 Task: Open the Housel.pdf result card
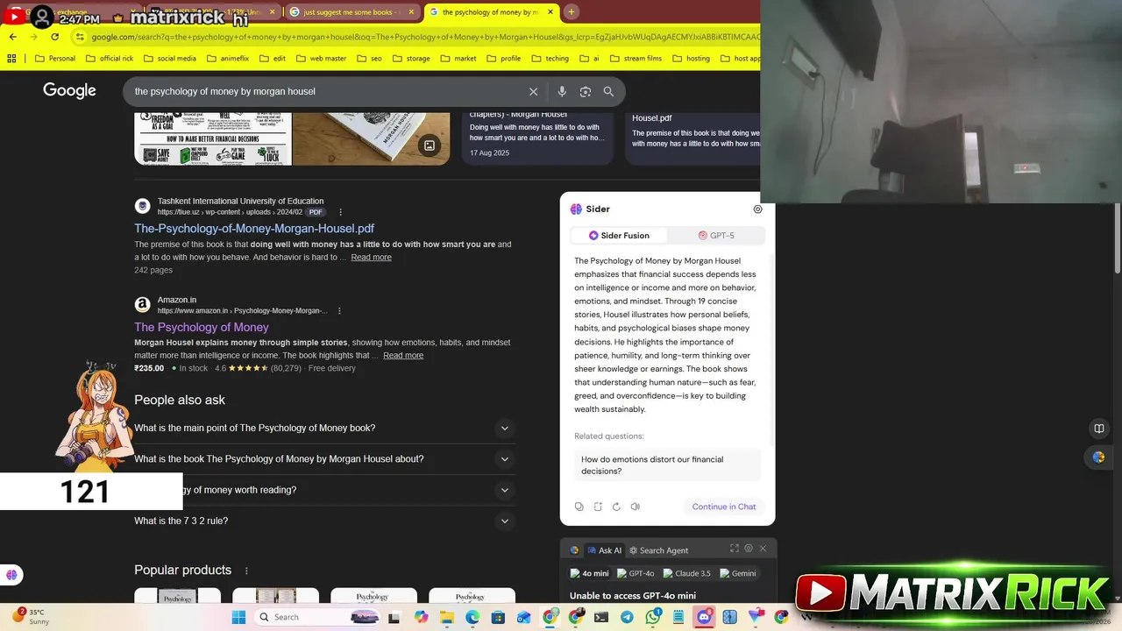692,139
